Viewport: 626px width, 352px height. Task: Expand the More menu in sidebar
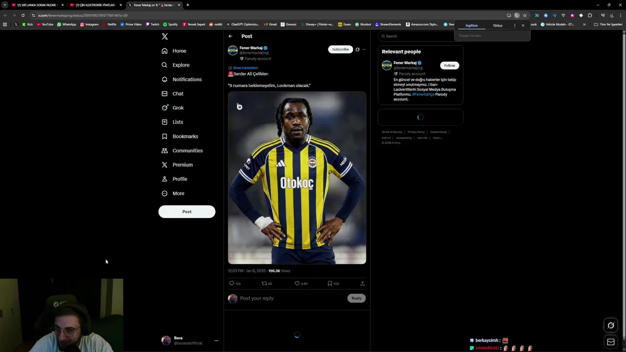click(x=173, y=193)
